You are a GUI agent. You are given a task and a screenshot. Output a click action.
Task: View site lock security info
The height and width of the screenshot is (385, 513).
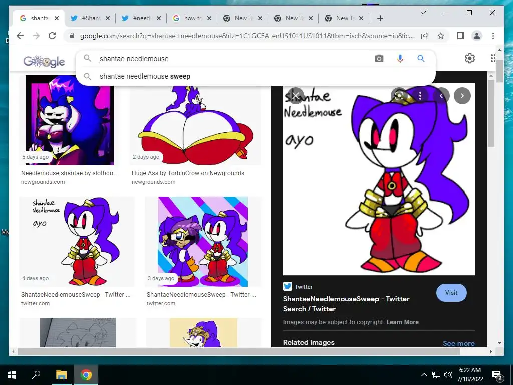coord(72,36)
